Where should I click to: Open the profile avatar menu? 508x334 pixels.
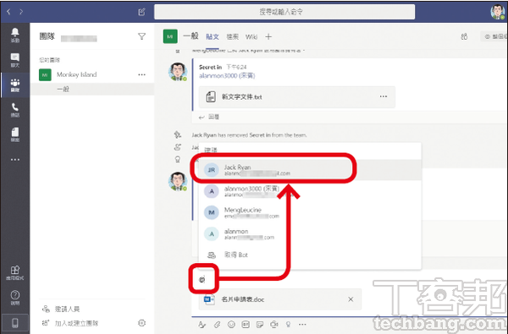click(x=497, y=12)
